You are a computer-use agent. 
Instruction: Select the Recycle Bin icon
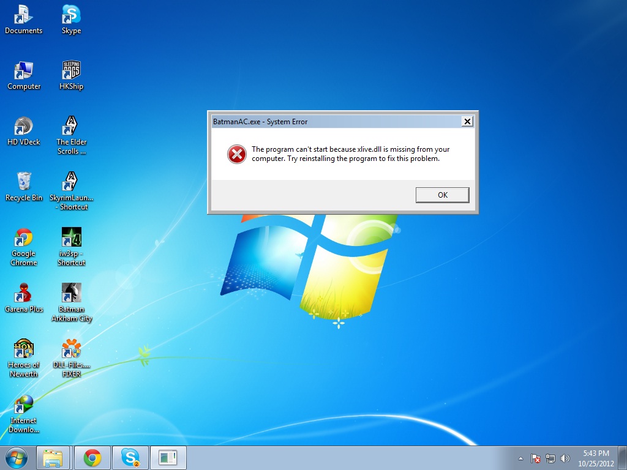(24, 182)
